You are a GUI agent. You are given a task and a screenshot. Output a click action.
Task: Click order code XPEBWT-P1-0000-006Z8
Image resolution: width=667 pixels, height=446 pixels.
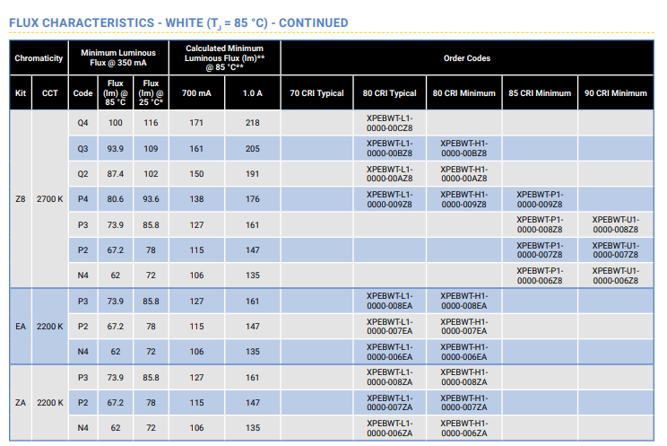[540, 275]
